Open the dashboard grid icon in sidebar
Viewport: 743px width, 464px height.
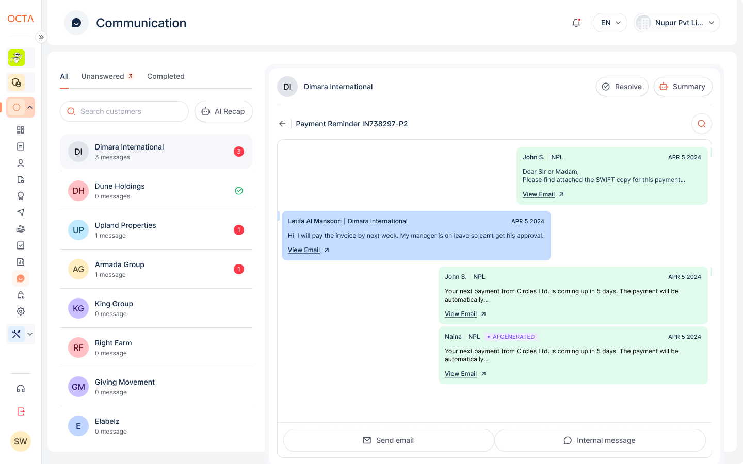(x=21, y=130)
